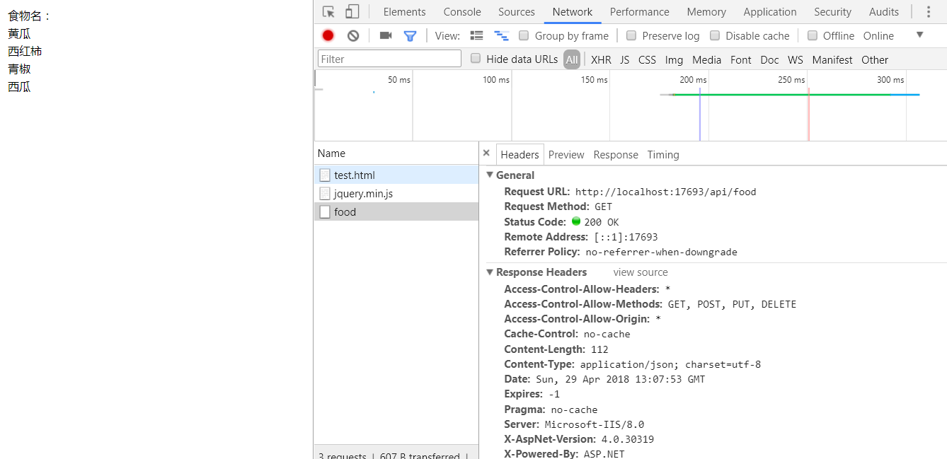Viewport: 947px width, 459px height.
Task: Open the network throttling Online dropdown
Action: pyautogui.click(x=878, y=35)
